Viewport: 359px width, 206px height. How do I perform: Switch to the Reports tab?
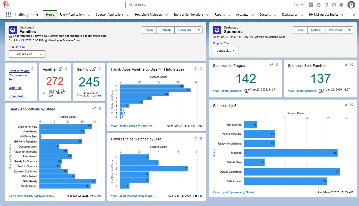coord(220,15)
